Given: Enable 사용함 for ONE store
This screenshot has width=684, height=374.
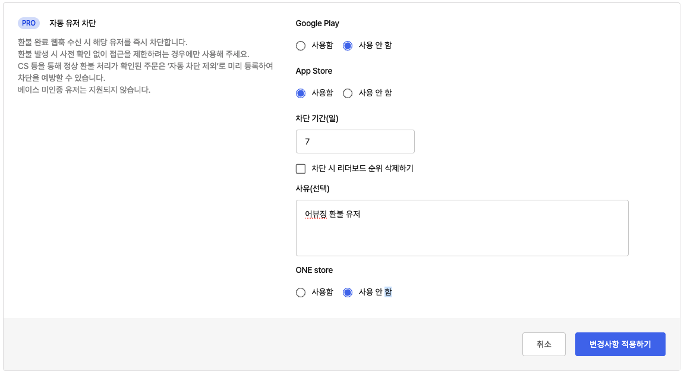Looking at the screenshot, I should [301, 292].
